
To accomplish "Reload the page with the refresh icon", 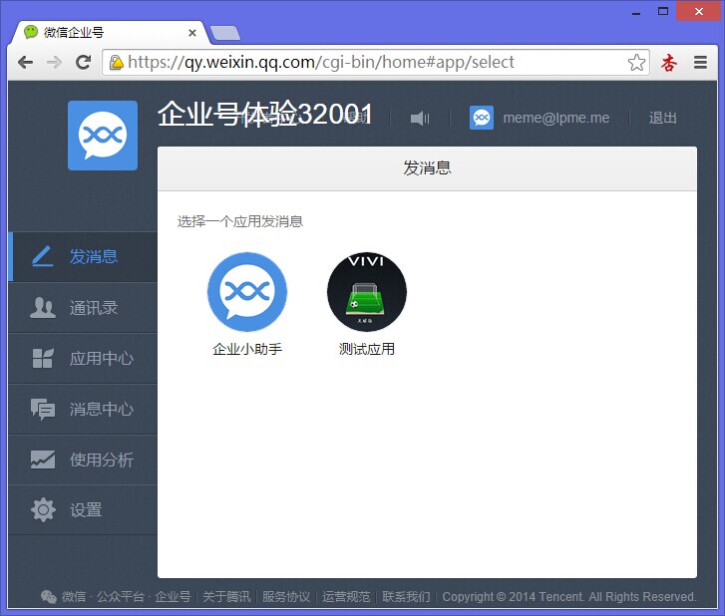I will pyautogui.click(x=83, y=62).
